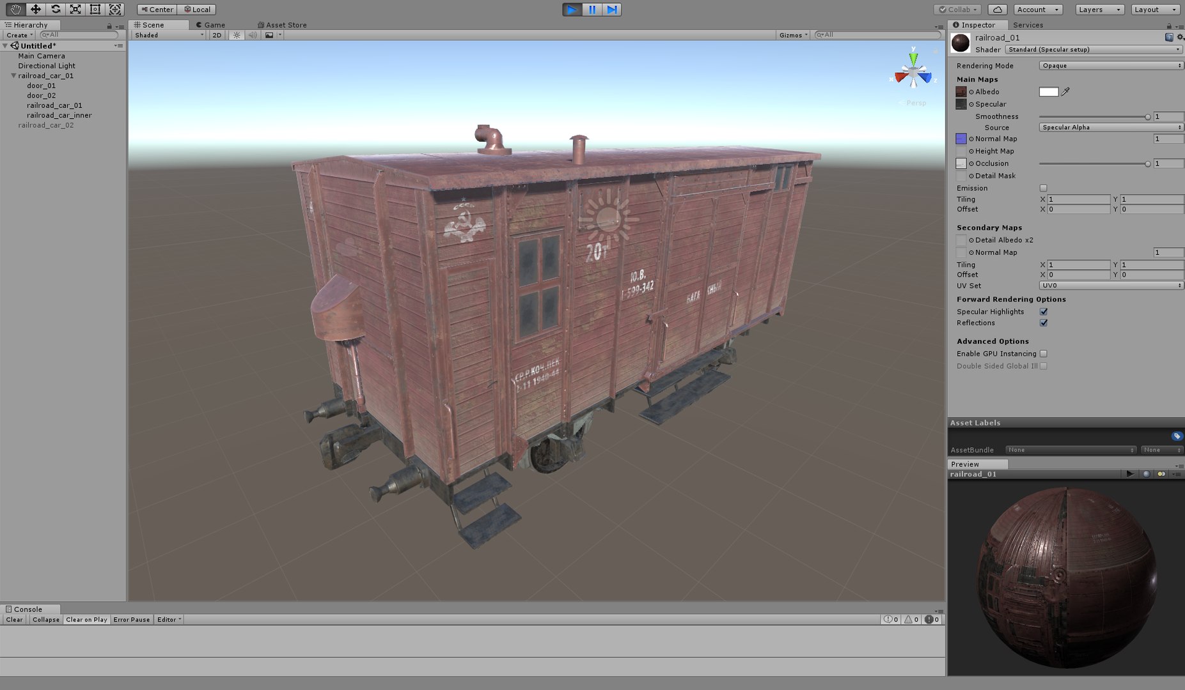Image resolution: width=1185 pixels, height=690 pixels.
Task: Adjust the Smoothness slider
Action: pyautogui.click(x=1094, y=117)
